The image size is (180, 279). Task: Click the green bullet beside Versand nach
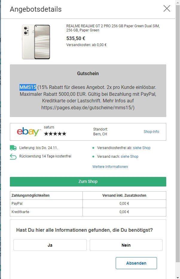pyautogui.click(x=93, y=157)
